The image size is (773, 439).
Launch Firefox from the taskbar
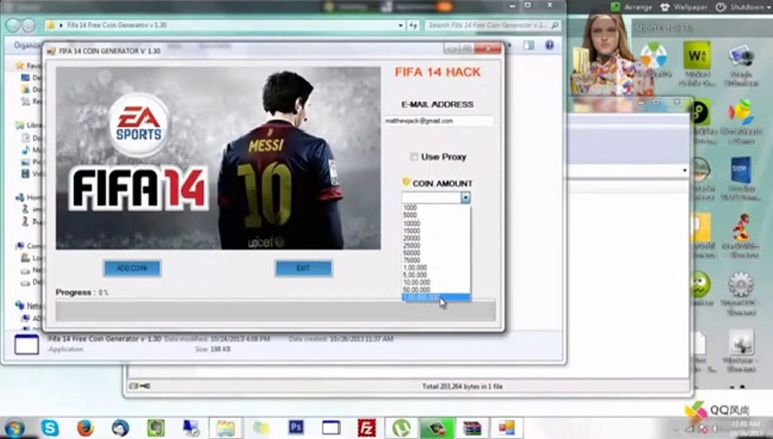click(x=85, y=427)
